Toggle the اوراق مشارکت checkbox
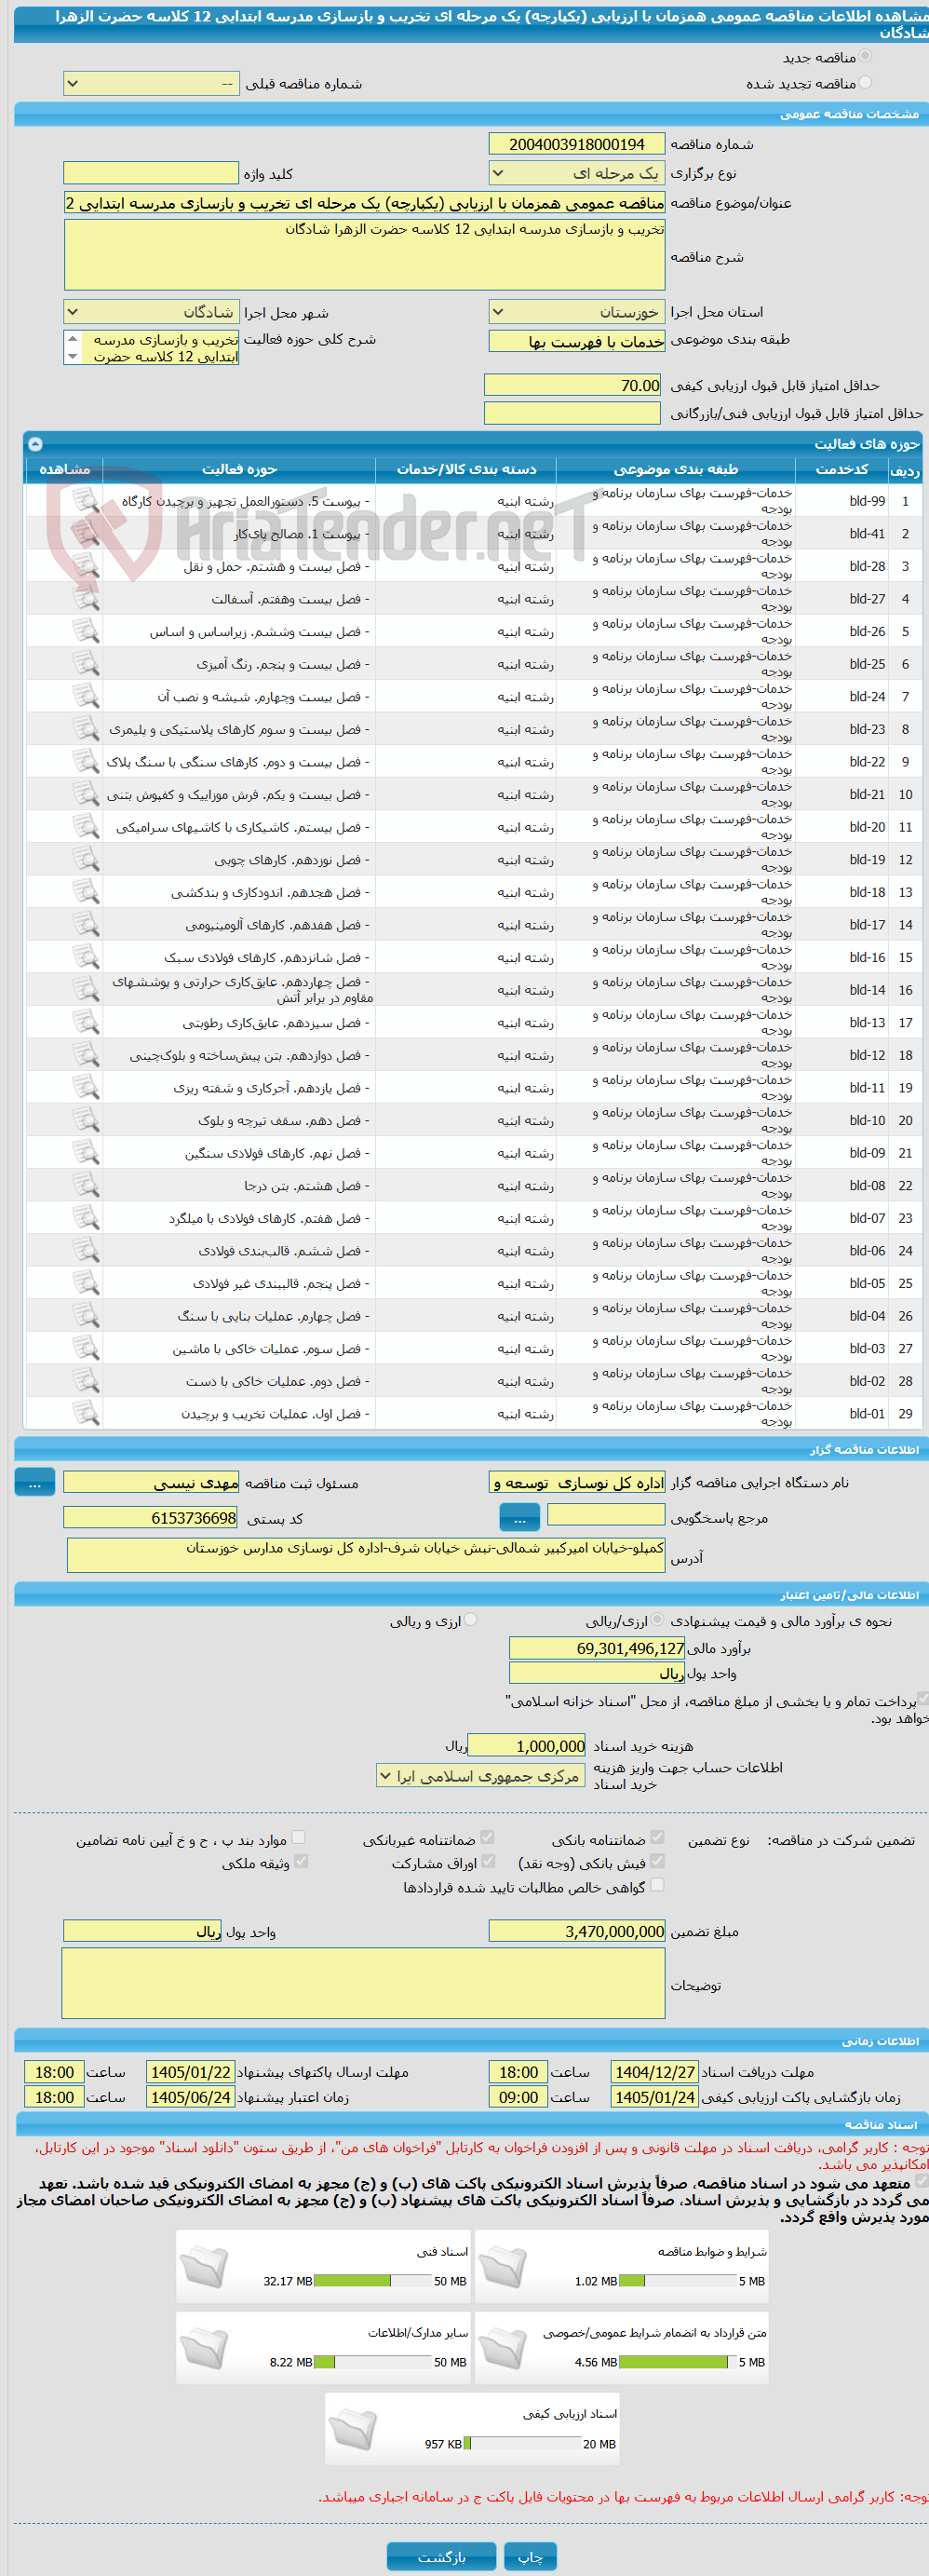 [x=488, y=1861]
